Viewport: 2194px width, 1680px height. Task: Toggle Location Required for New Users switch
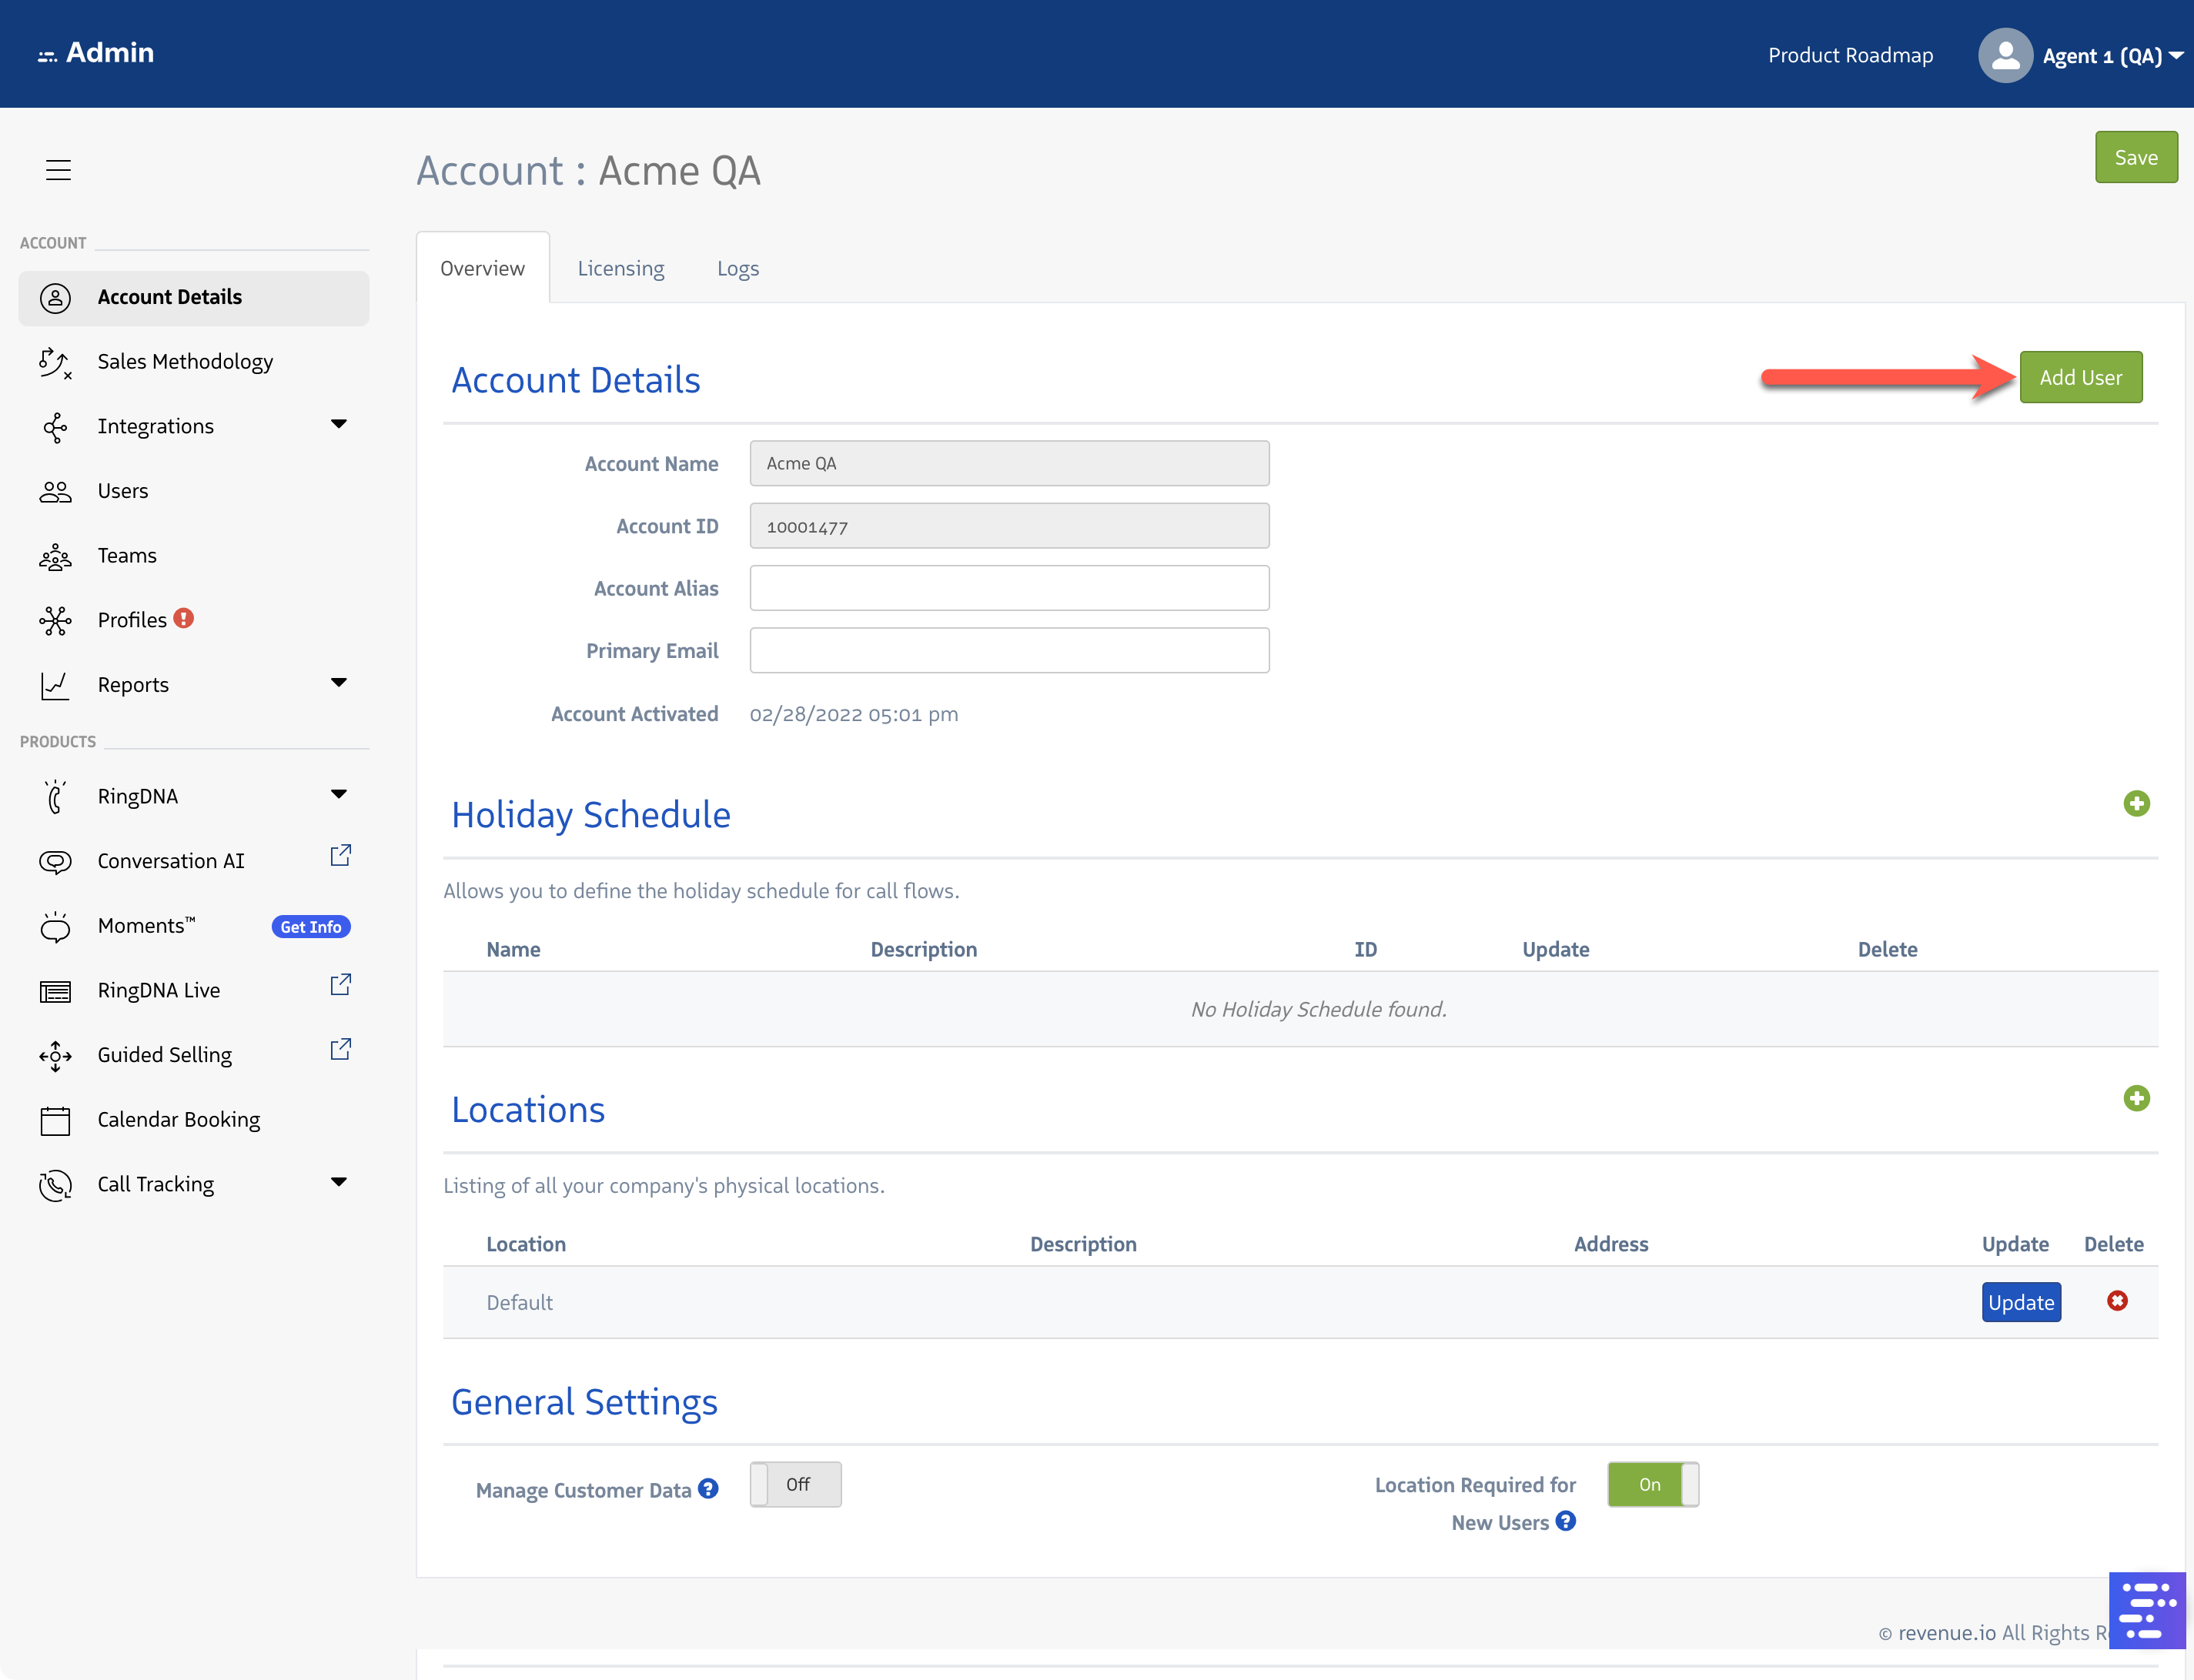[1653, 1484]
